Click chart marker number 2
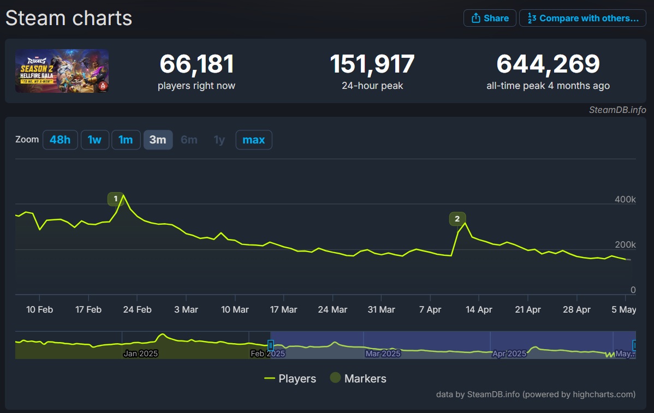The width and height of the screenshot is (654, 413). click(x=457, y=219)
